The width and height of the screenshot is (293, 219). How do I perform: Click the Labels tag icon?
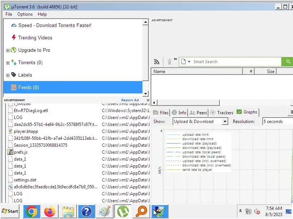click(14, 75)
